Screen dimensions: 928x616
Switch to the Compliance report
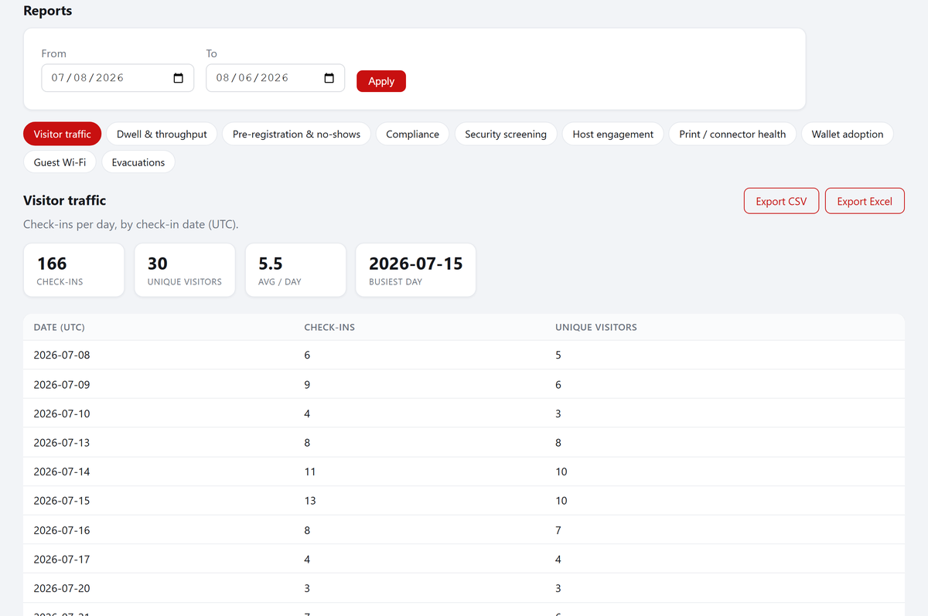click(412, 134)
